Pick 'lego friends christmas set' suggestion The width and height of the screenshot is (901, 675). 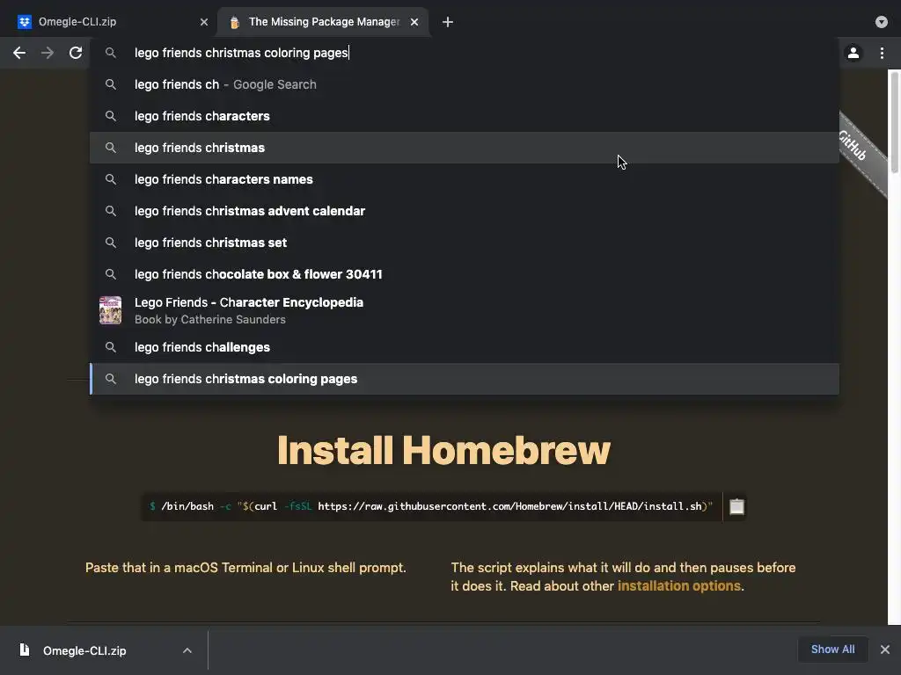click(x=465, y=243)
